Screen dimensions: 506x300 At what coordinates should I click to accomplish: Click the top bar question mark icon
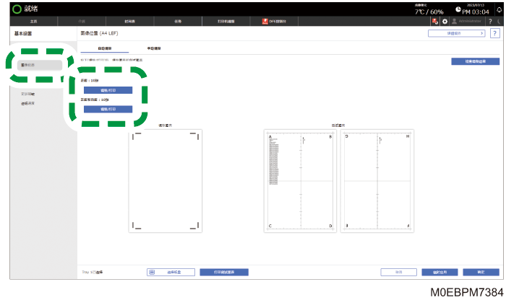[x=490, y=21]
